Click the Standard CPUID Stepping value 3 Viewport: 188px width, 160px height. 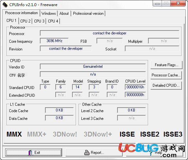pyautogui.click(x=94, y=87)
